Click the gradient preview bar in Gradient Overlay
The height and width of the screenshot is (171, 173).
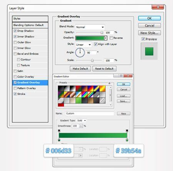90,38
